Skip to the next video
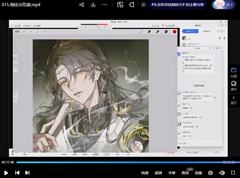 click(x=27, y=173)
